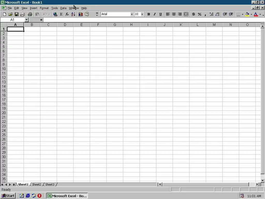
Task: Apply Comma Style formatting
Action: 205,14
